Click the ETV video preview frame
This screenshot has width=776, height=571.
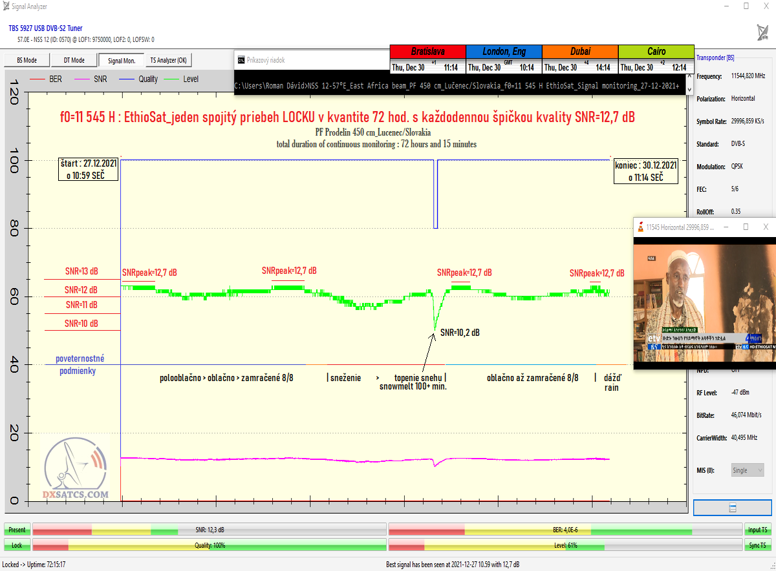[704, 302]
